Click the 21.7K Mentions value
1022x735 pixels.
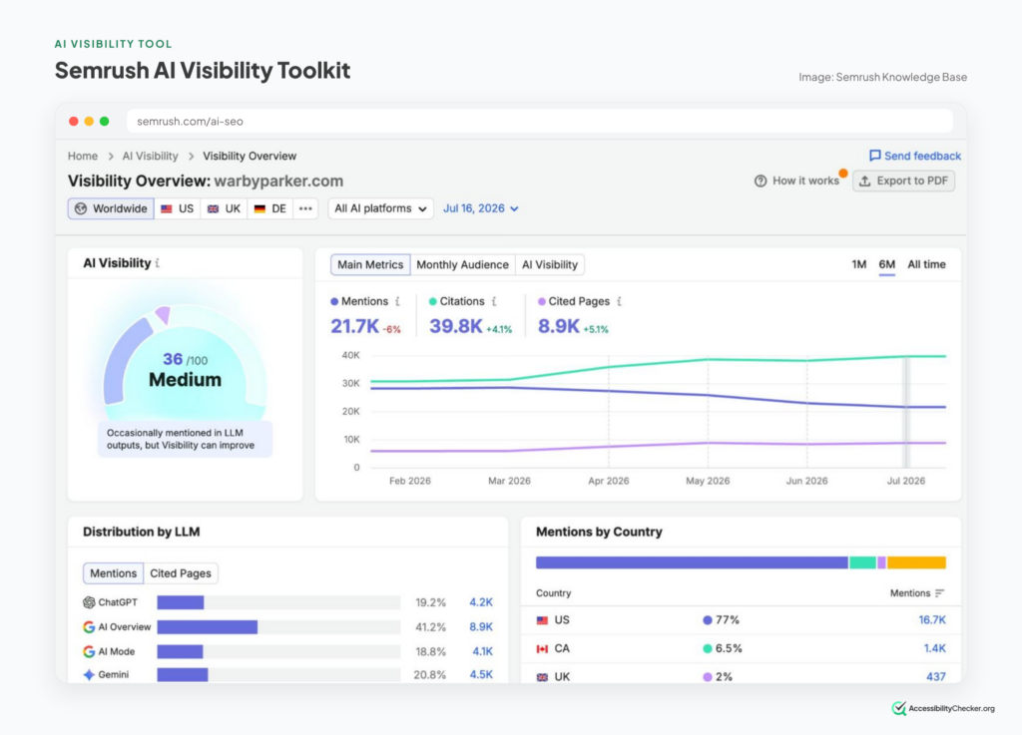coord(354,326)
